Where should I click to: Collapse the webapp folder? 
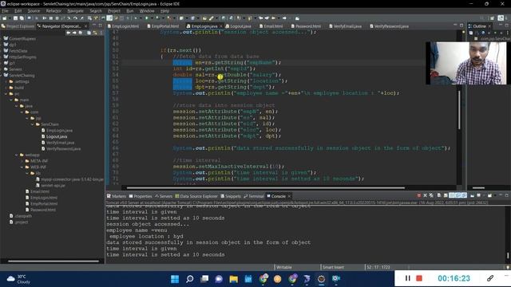pyautogui.click(x=17, y=155)
